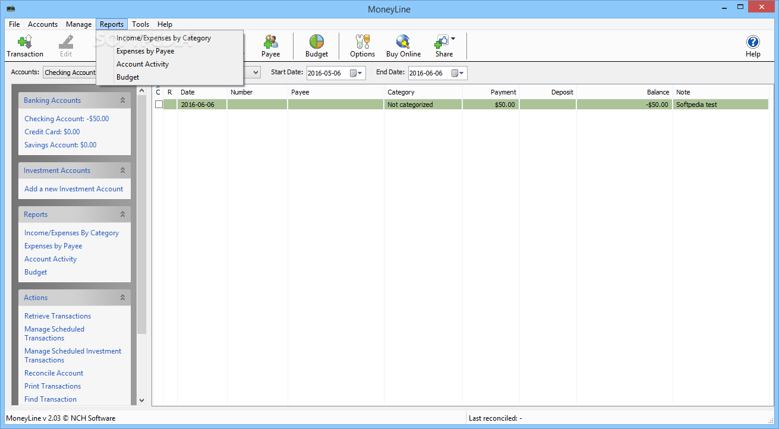The image size is (779, 429).
Task: Click Find Transaction link
Action: pos(51,399)
